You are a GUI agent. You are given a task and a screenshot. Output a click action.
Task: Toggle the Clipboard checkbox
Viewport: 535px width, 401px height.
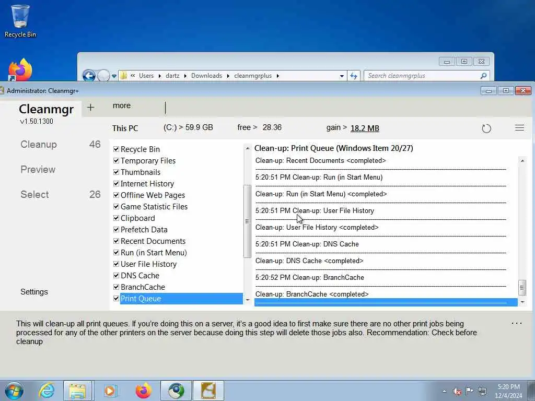coord(116,218)
